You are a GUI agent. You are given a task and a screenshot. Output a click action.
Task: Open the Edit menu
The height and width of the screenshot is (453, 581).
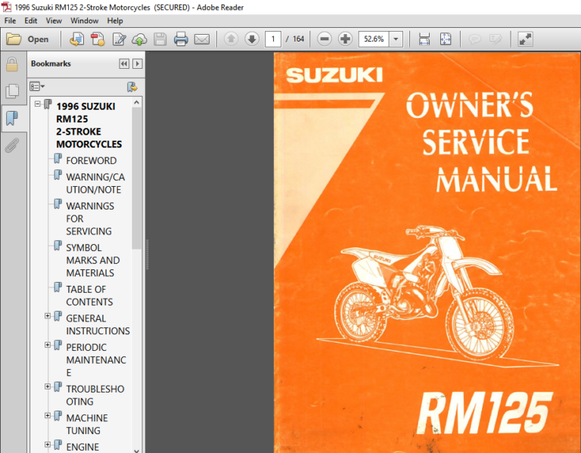pyautogui.click(x=31, y=20)
